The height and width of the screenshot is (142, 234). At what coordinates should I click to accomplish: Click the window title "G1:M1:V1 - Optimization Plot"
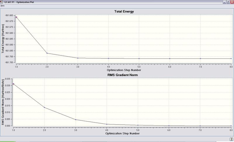(x=19, y=2)
